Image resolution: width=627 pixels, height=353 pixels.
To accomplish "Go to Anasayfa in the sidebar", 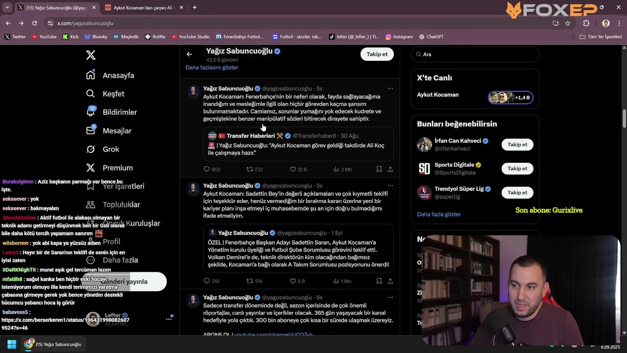I will click(110, 76).
